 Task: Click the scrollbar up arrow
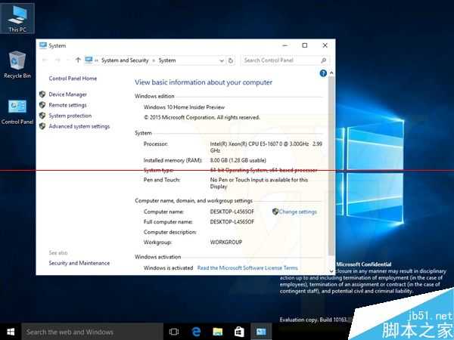331,73
